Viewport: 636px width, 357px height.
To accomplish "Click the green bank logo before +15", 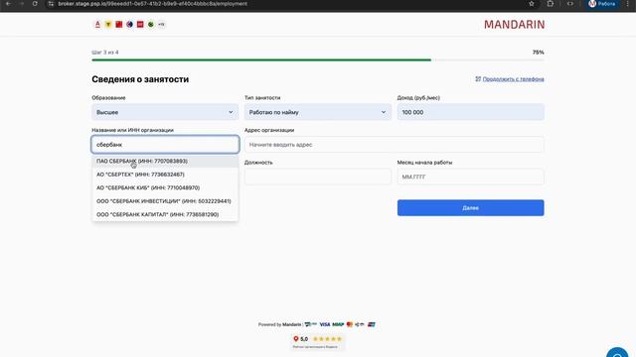I will (151, 24).
